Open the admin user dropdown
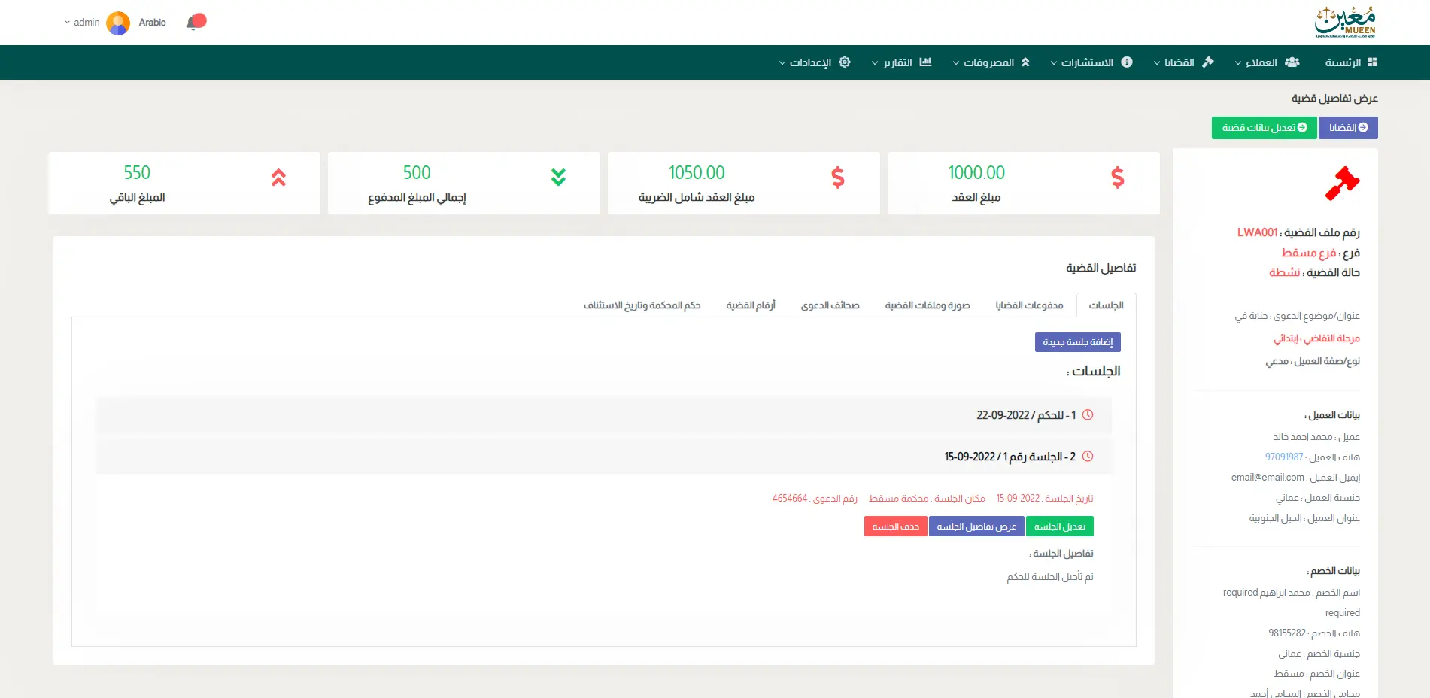 82,23
